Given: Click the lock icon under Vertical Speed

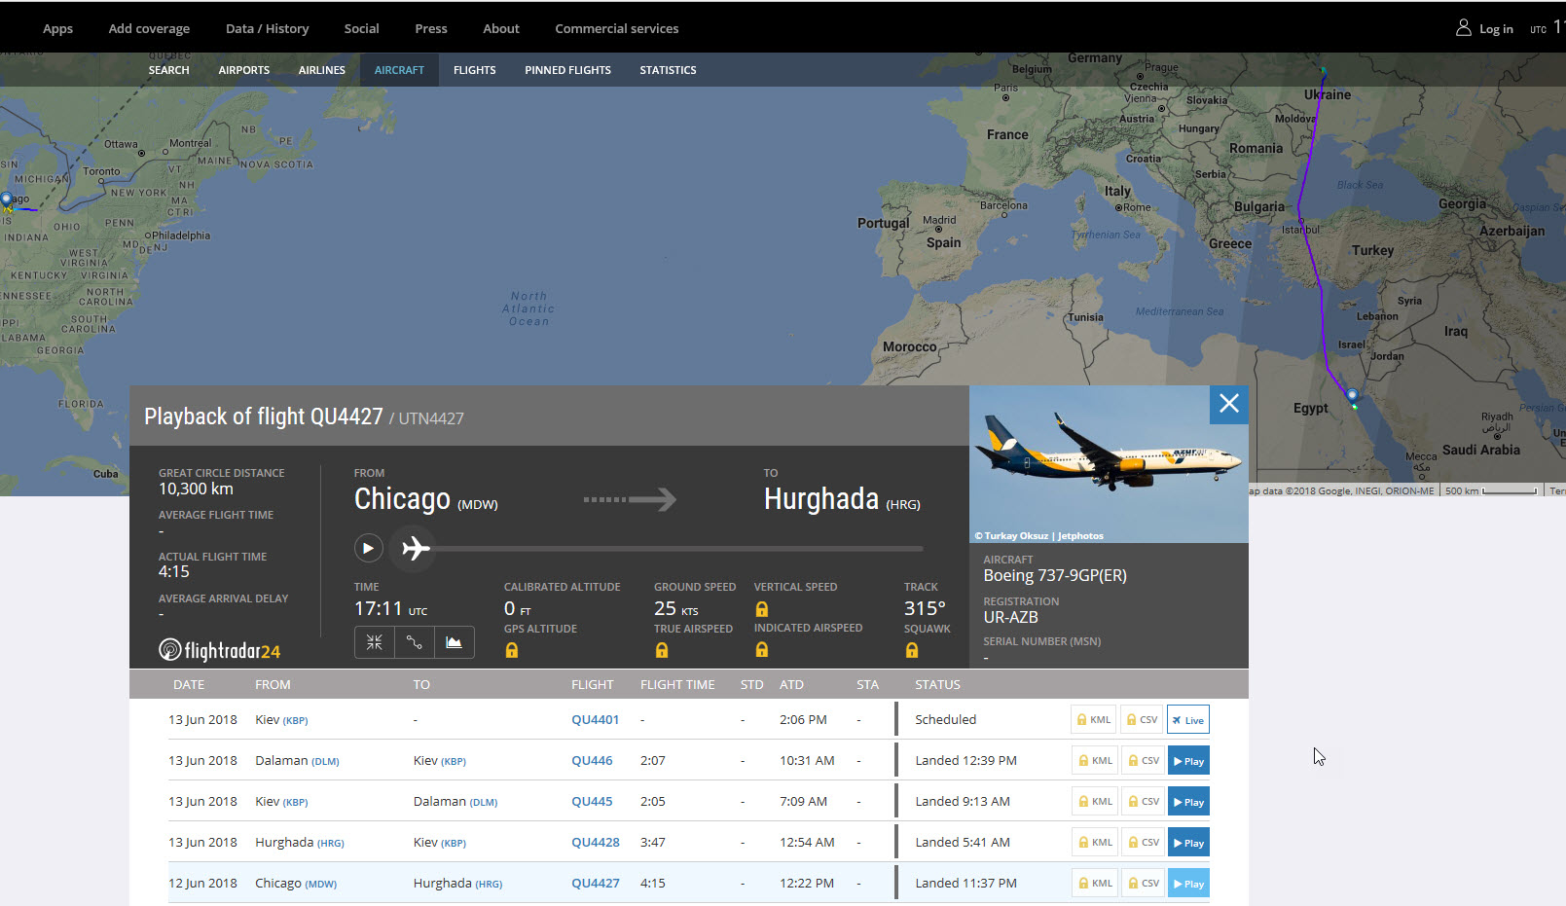Looking at the screenshot, I should click(762, 609).
